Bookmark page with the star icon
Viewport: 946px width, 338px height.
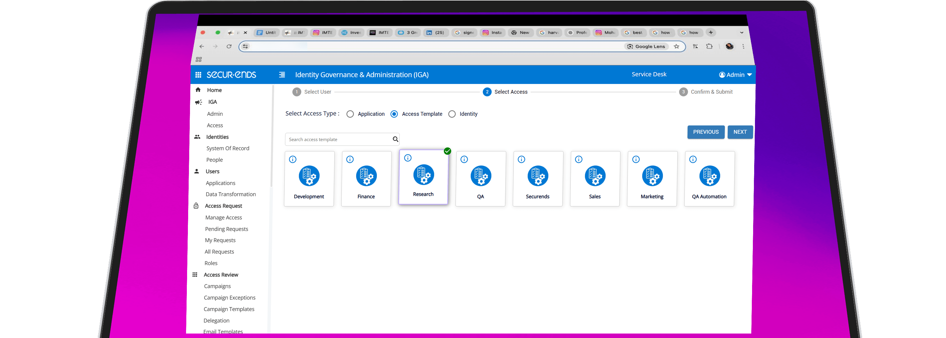(x=676, y=47)
